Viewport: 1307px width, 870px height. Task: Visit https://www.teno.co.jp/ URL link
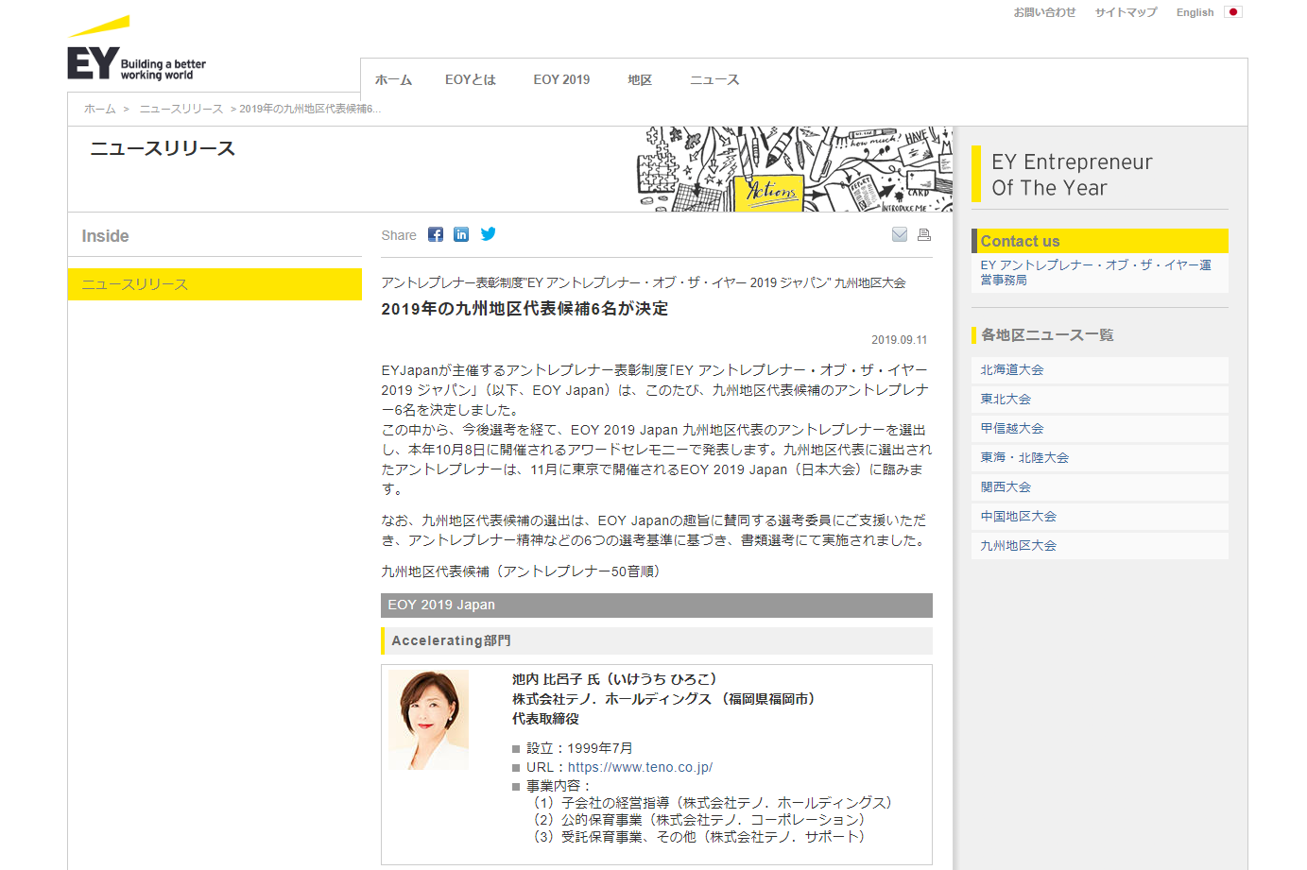(x=640, y=767)
